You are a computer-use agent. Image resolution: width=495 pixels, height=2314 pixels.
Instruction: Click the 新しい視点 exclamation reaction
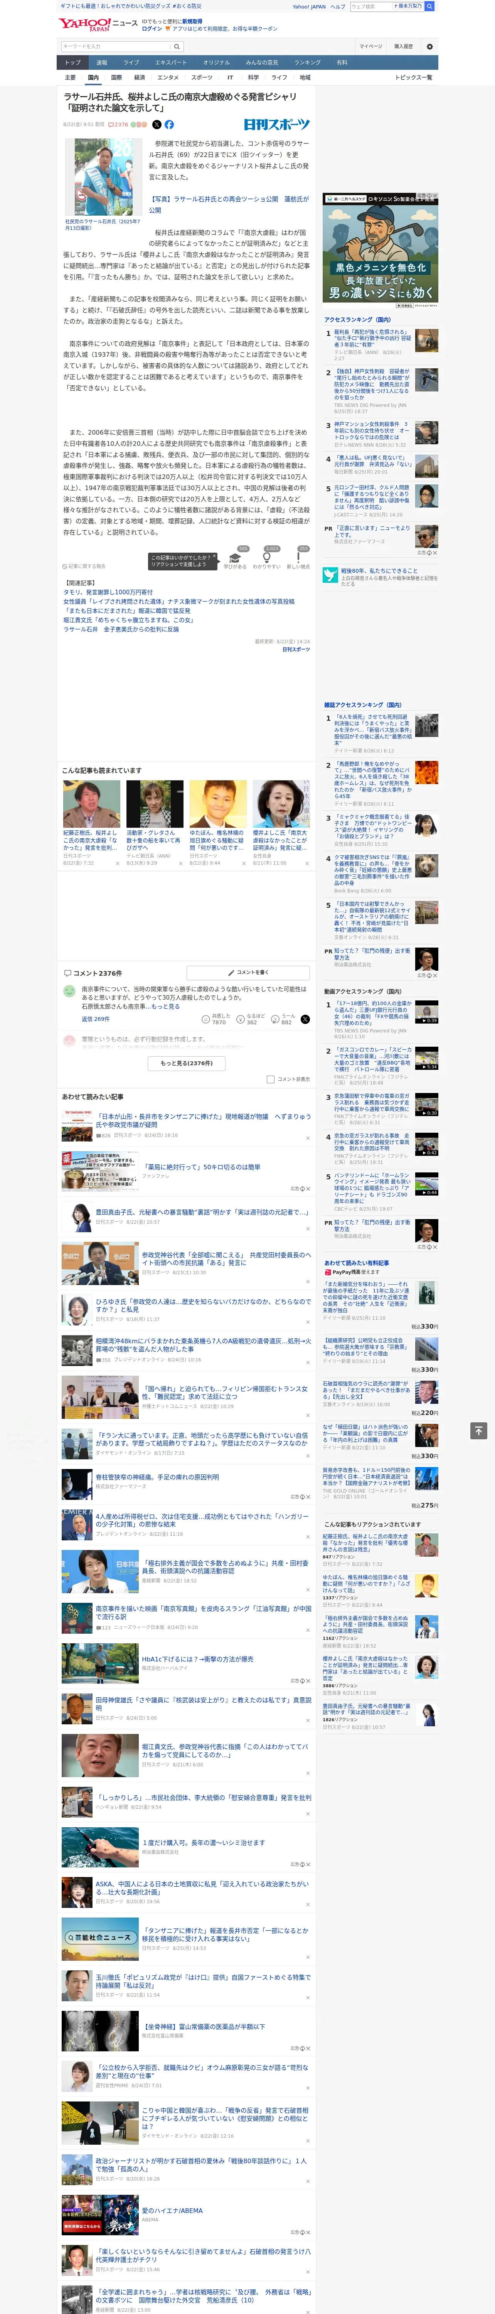(x=298, y=558)
